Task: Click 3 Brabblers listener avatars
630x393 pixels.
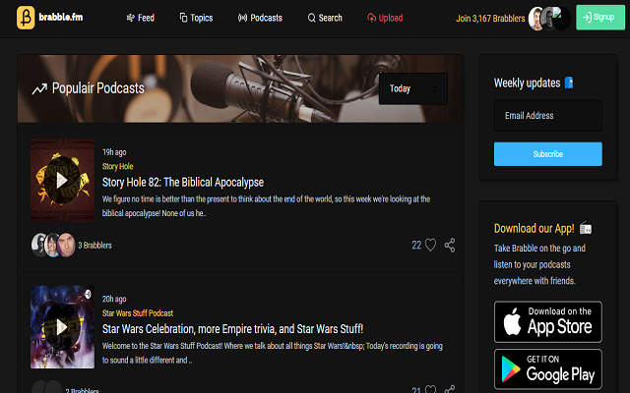Action: click(x=53, y=245)
